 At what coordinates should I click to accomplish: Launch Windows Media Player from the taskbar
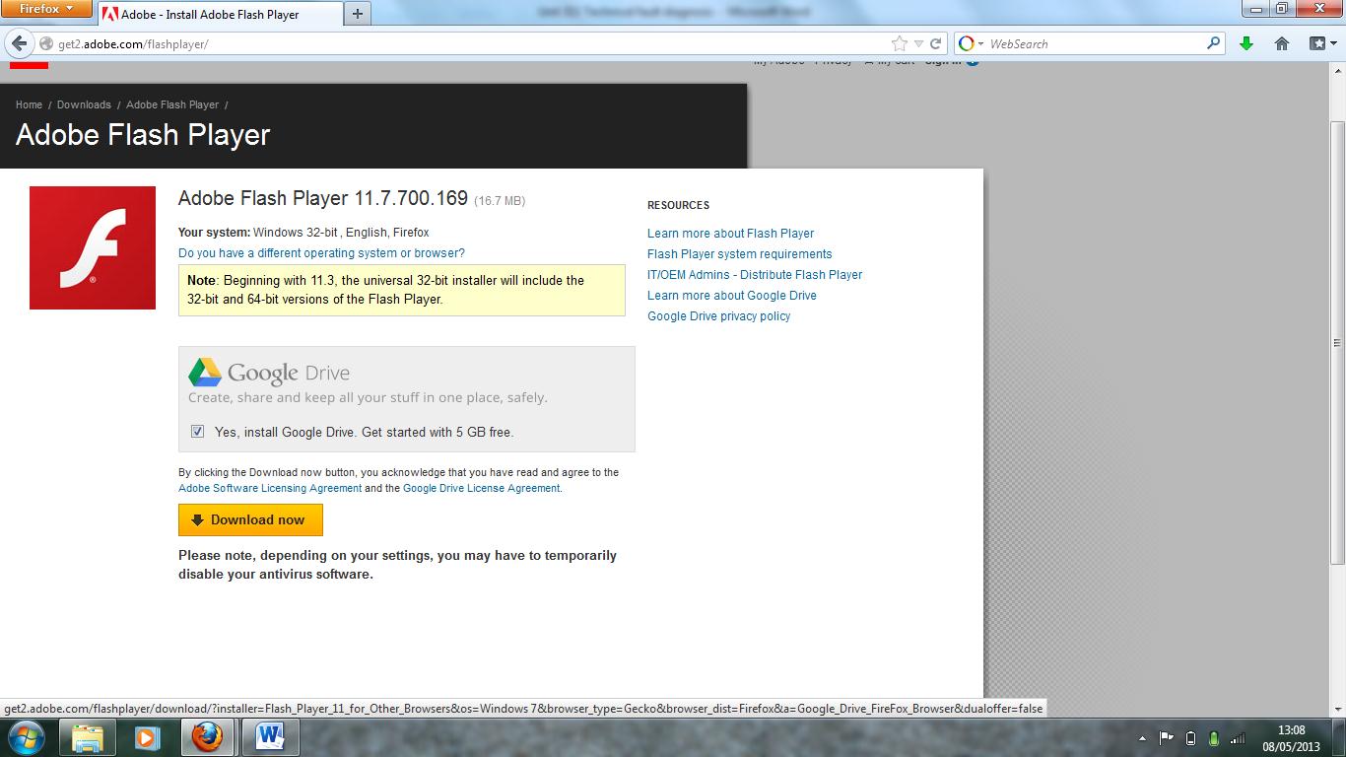click(147, 737)
